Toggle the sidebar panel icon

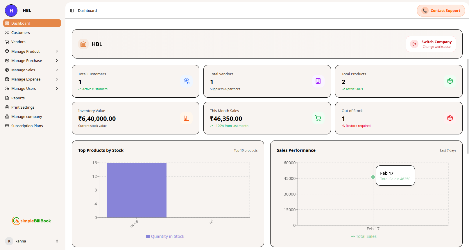pos(72,10)
